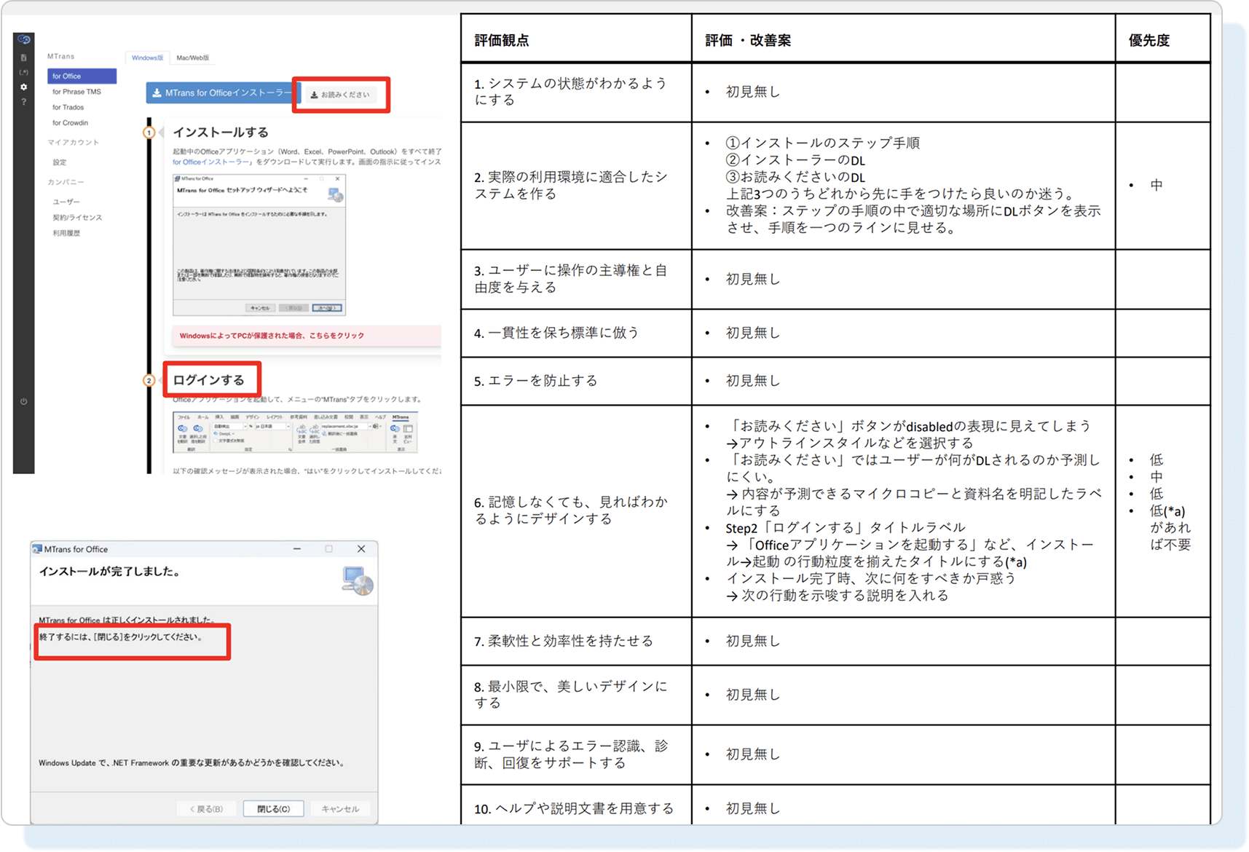
Task: Open for Phrase TMS menu item
Action: [76, 92]
